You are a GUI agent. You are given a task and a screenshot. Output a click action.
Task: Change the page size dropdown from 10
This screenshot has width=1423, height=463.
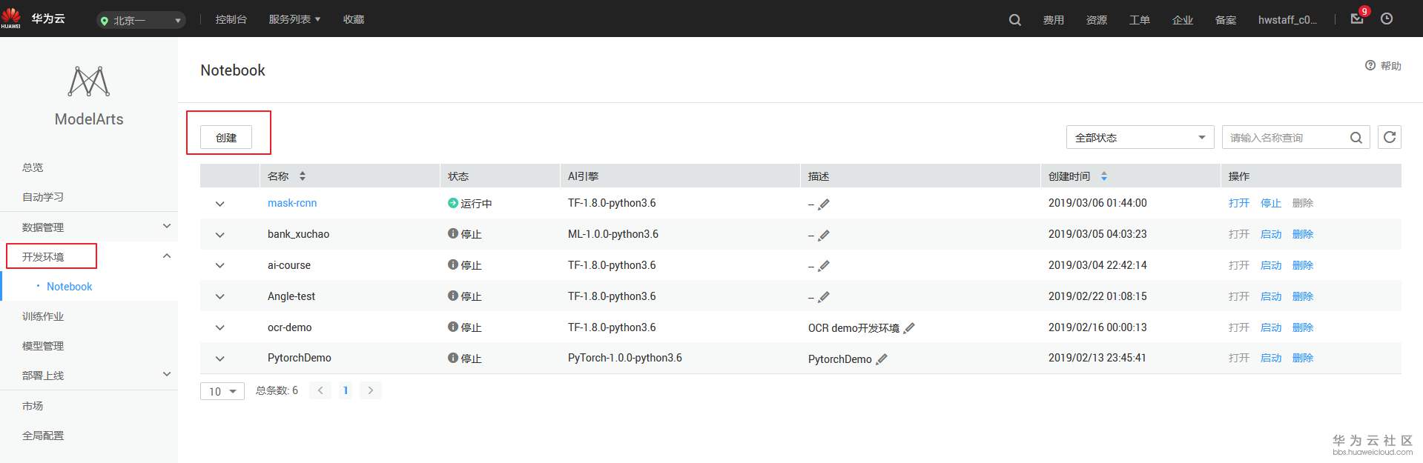(x=222, y=391)
